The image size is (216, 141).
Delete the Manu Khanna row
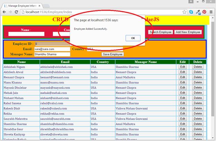point(198,82)
